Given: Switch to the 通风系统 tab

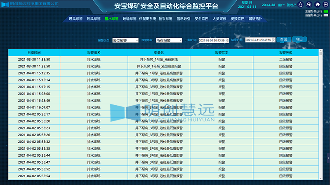Looking at the screenshot, I should tap(75, 19).
